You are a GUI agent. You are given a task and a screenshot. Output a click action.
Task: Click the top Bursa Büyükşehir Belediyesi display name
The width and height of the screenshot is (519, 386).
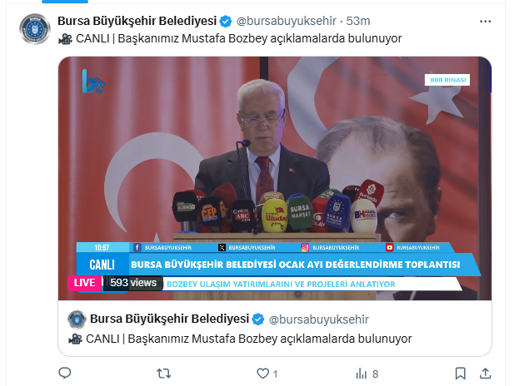pos(137,21)
